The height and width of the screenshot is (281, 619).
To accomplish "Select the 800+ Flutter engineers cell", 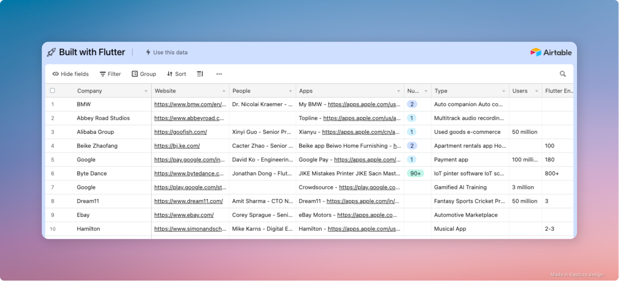I will click(x=558, y=173).
